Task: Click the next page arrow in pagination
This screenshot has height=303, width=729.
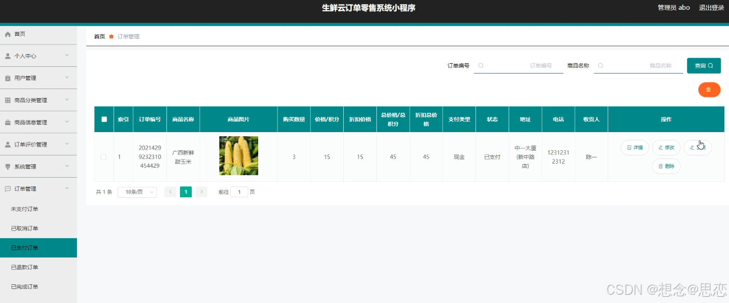Action: 201,192
